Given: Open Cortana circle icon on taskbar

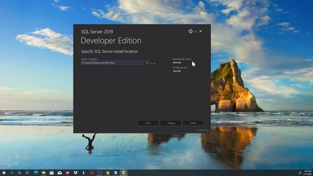Looking at the screenshot, I should pyautogui.click(x=20, y=173).
